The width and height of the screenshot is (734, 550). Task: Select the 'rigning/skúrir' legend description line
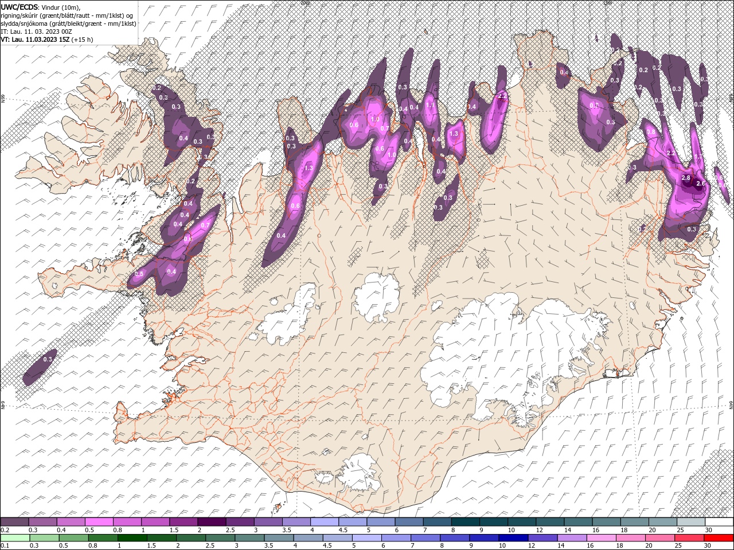(x=67, y=15)
